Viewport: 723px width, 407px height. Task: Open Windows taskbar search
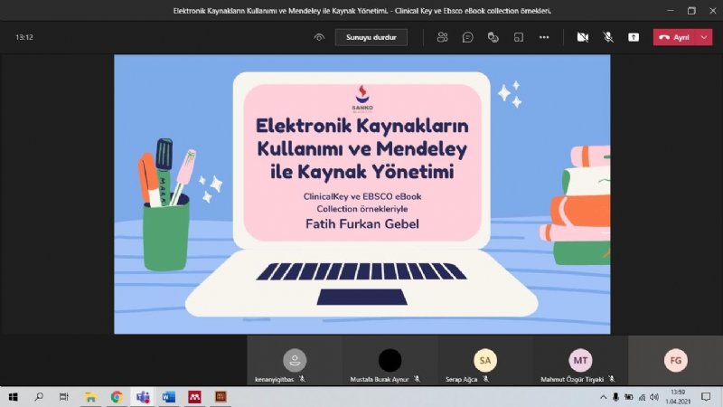(x=39, y=397)
